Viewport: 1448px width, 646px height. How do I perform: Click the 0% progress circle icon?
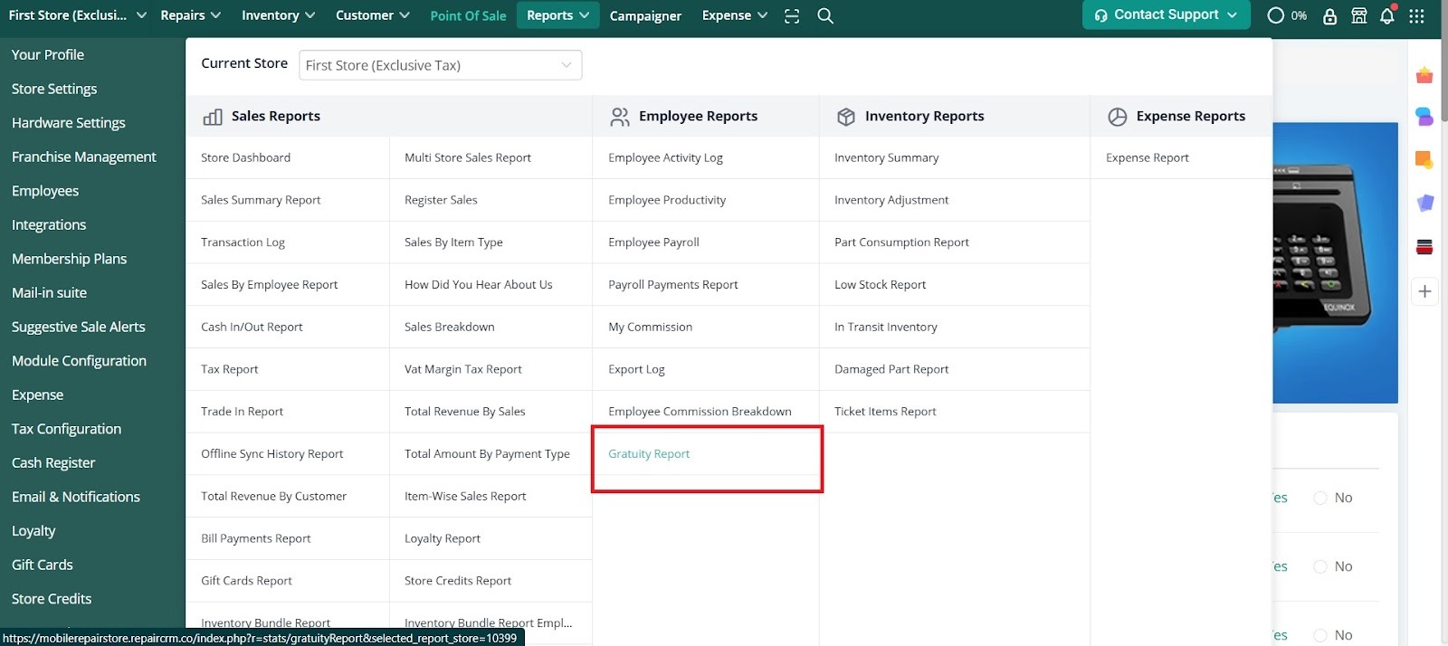pyautogui.click(x=1276, y=15)
